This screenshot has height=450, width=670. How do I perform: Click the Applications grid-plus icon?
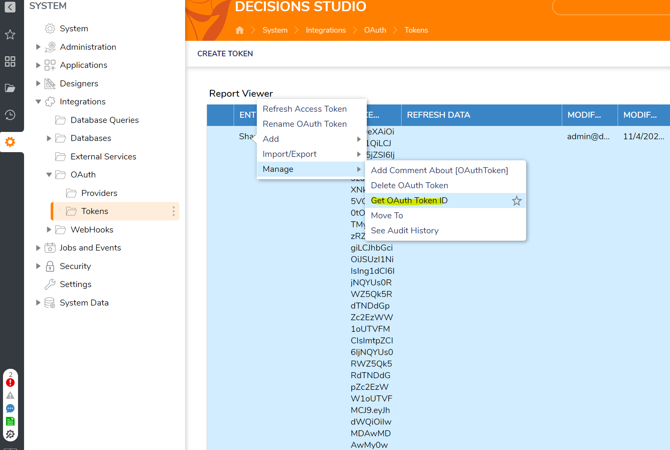(x=50, y=65)
